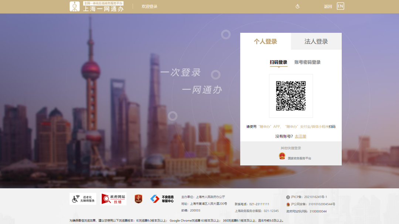
Task: Stay on the 个人登录 tab
Action: (x=266, y=41)
